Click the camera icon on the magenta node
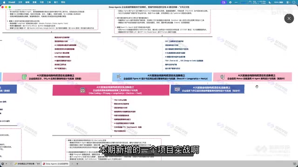Screen dimensions: 298x167 pos(82,90)
